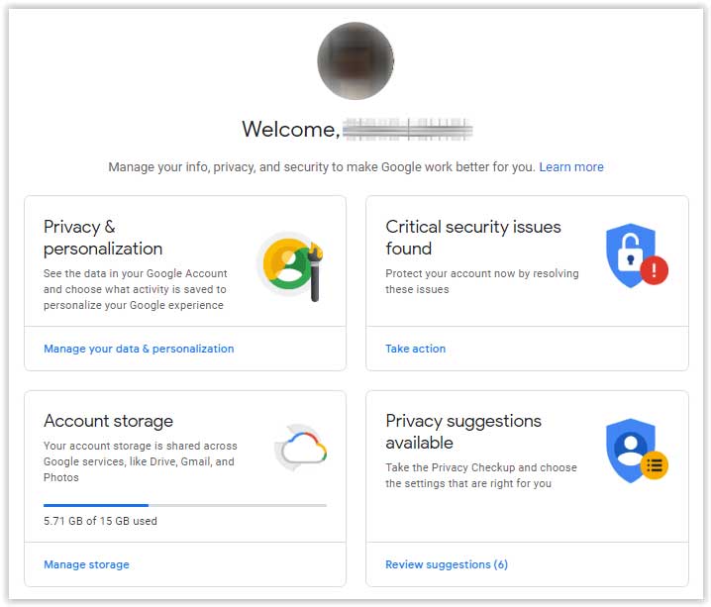The height and width of the screenshot is (607, 711).
Task: Click the red exclamation alert badge
Action: (654, 270)
